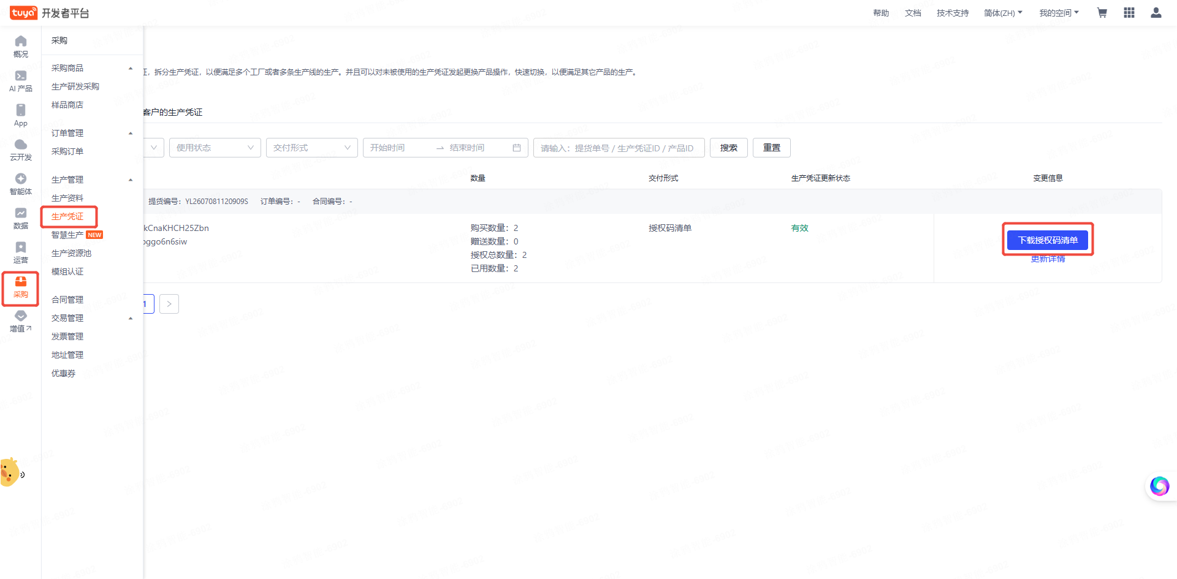This screenshot has height=579, width=1177.
Task: Go to next page arrow
Action: [x=169, y=304]
